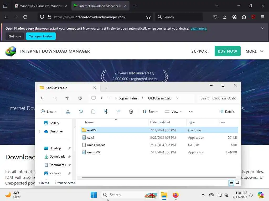Save to Pocket icon in Firefox toolbar
This screenshot has height=201, width=269.
tap(215, 17)
